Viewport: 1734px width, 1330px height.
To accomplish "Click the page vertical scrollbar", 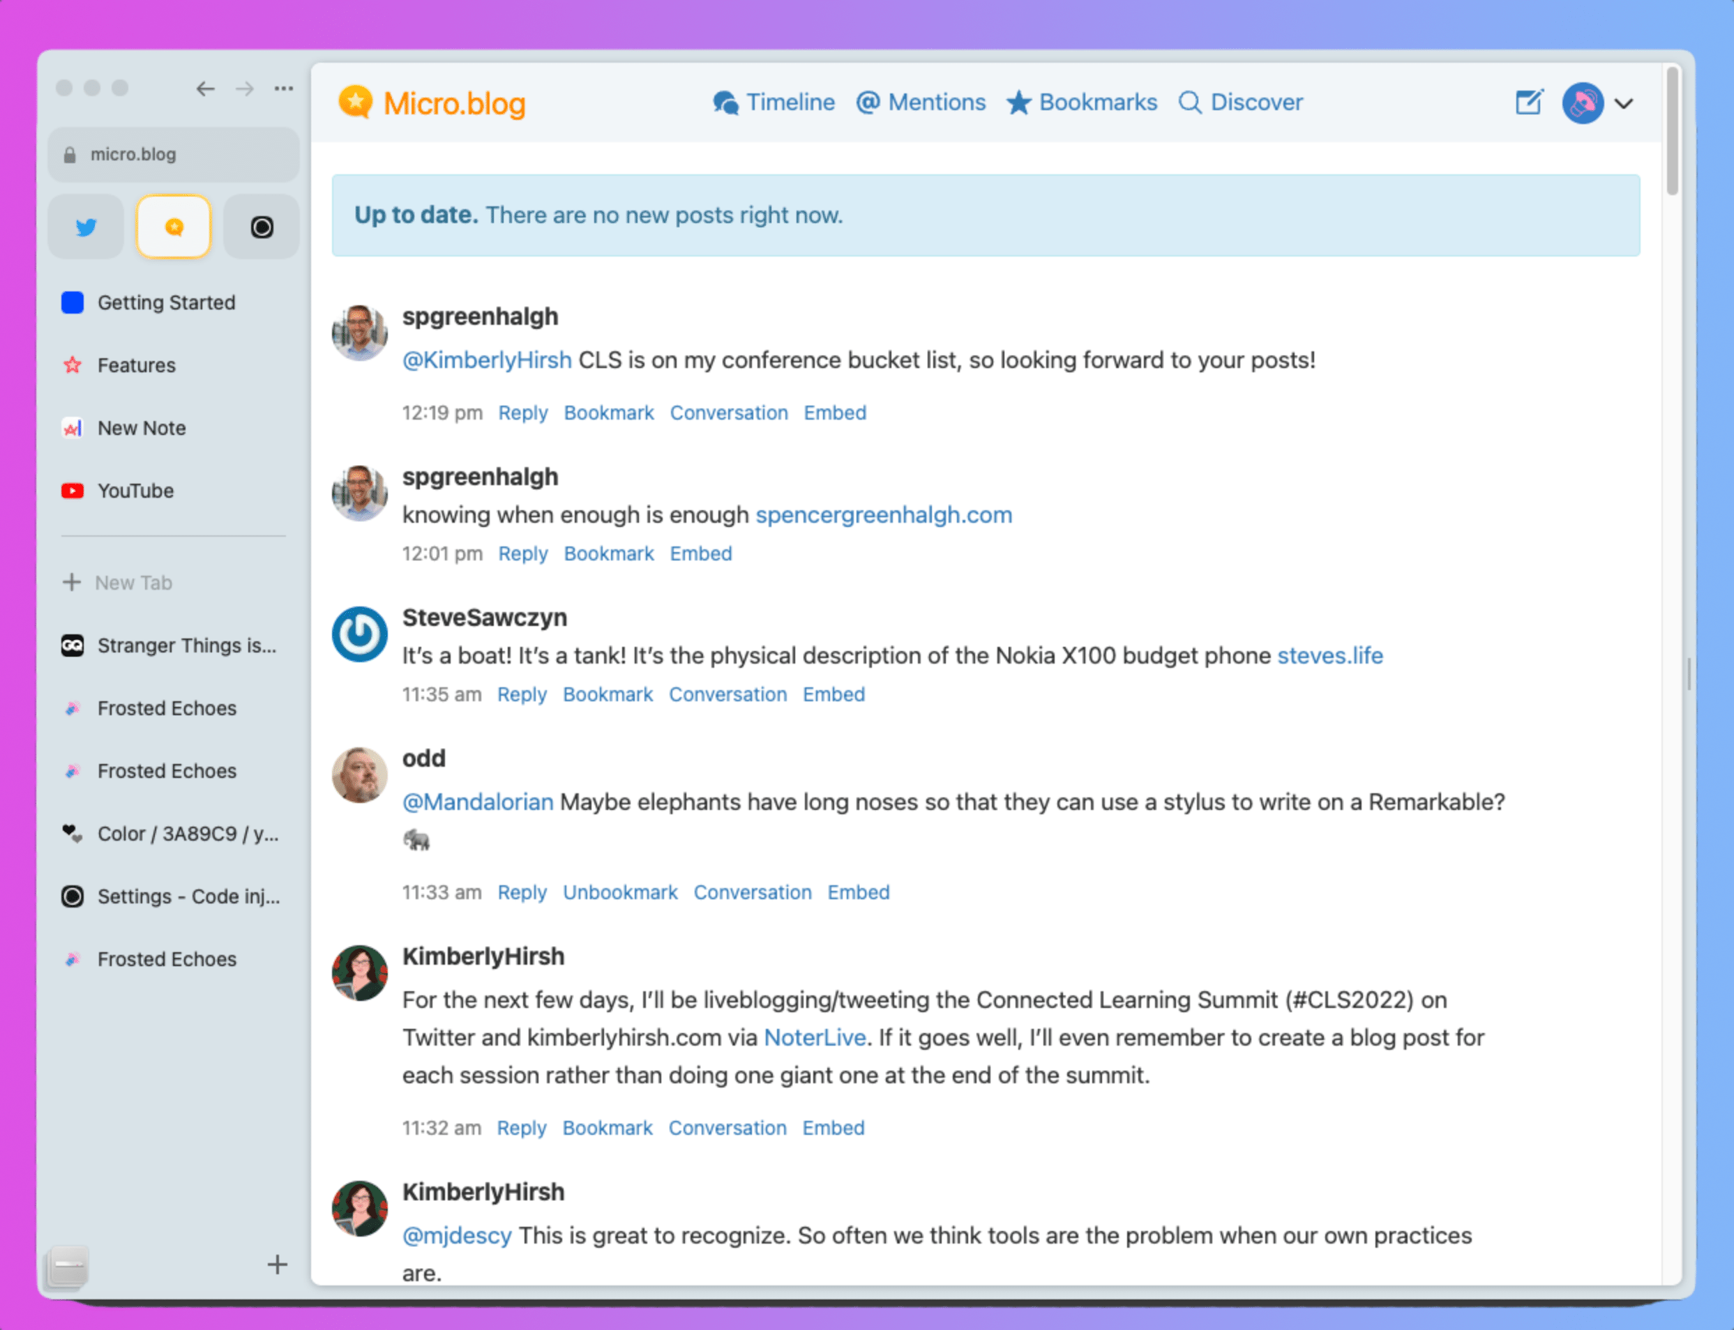I will coord(1672,130).
